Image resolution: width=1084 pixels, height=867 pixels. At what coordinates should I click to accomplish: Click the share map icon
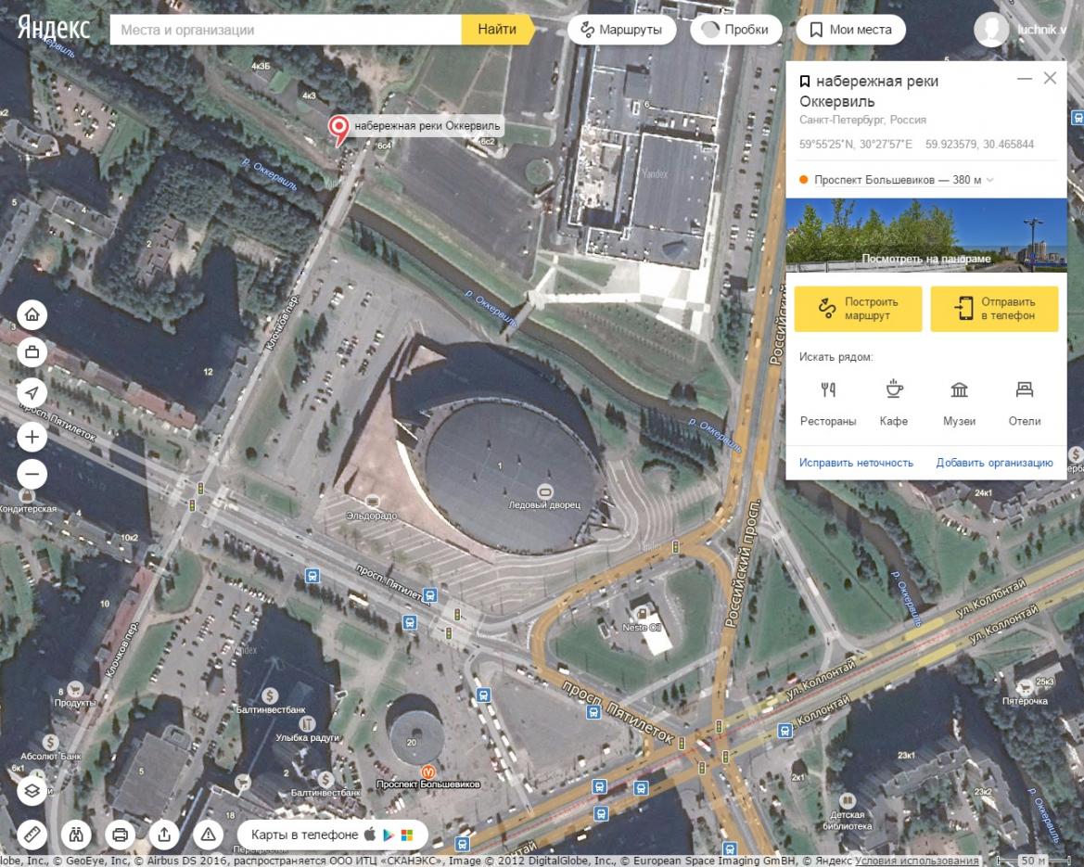pos(164,834)
